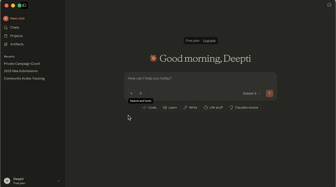
Task: Select the Code suggestion chip
Action: coord(149,107)
